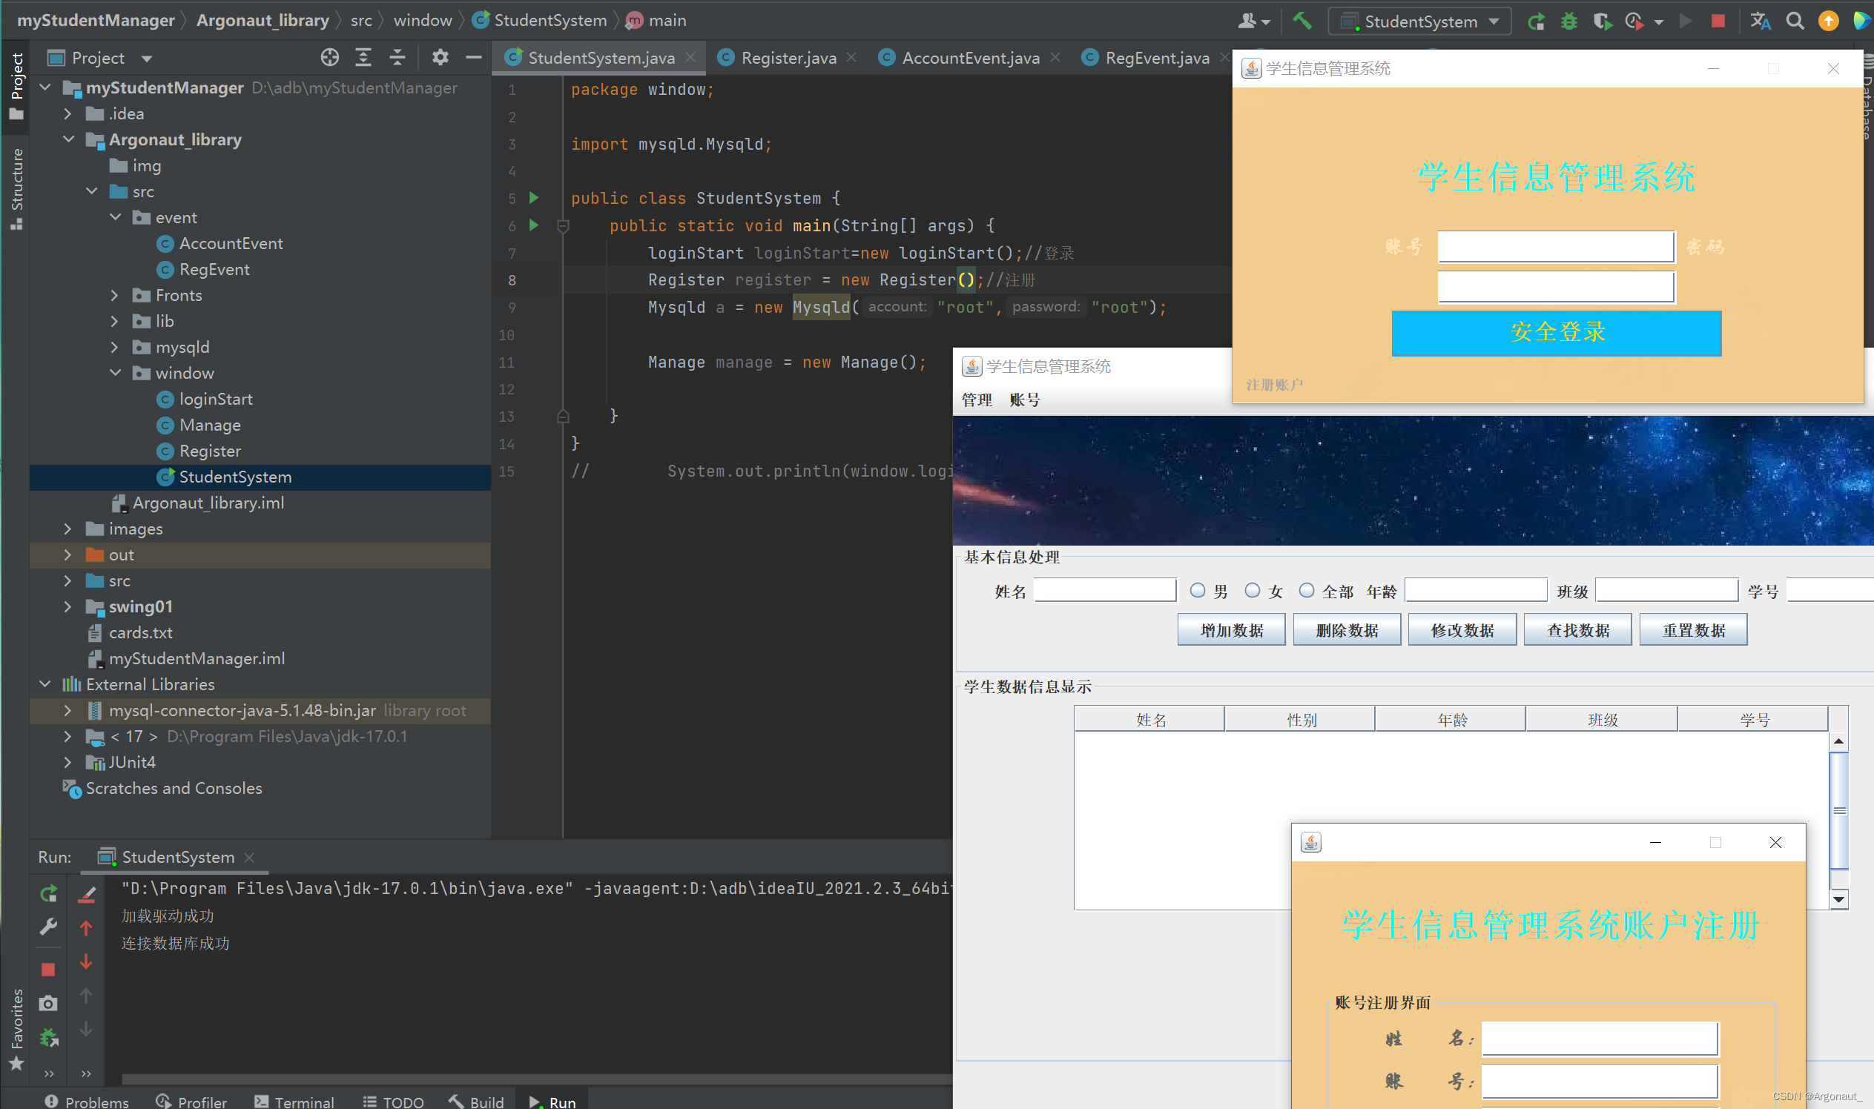Open Project panel settings gear icon
The width and height of the screenshot is (1874, 1109).
click(x=441, y=58)
